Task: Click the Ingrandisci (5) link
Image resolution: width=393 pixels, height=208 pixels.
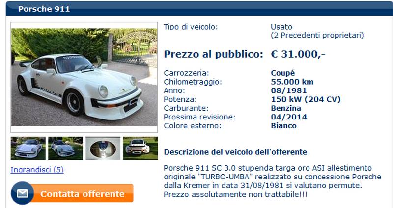Action: coord(37,170)
